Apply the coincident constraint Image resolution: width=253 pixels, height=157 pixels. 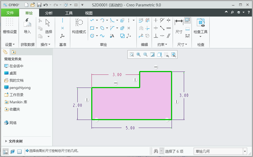(162, 36)
